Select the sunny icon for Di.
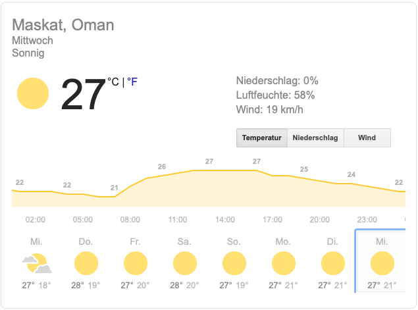Viewport: 418px width, 310px height. pos(333,263)
